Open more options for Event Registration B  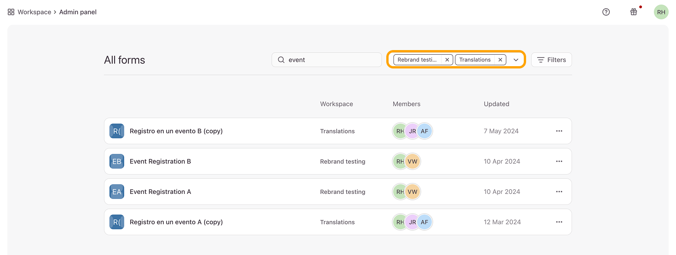click(559, 161)
